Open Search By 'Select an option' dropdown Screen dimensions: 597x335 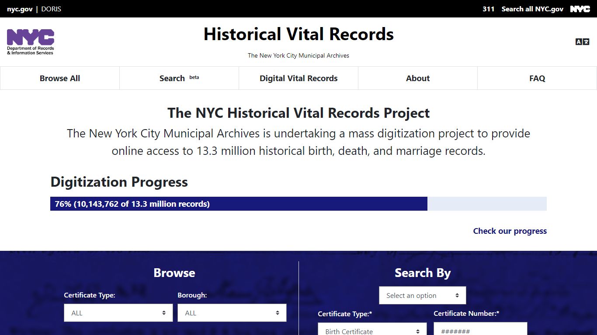pos(423,295)
